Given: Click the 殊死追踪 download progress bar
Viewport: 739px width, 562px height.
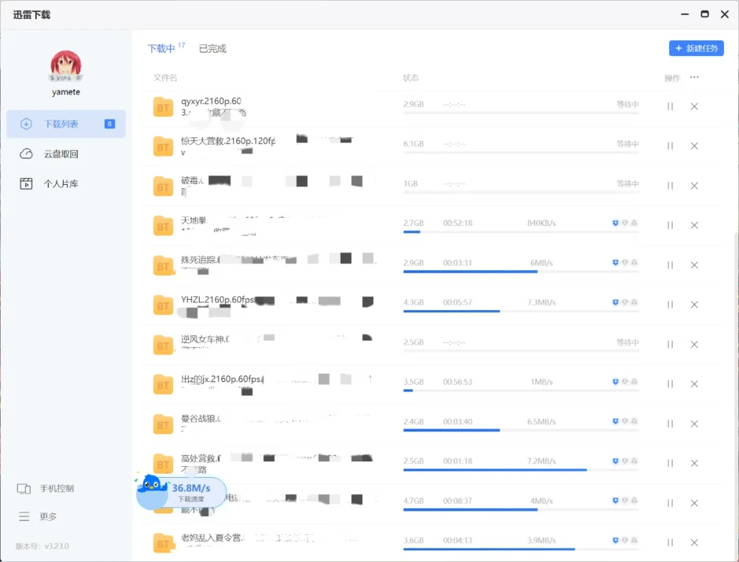Looking at the screenshot, I should point(521,272).
